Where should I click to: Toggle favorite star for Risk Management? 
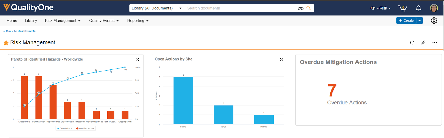tap(6, 42)
